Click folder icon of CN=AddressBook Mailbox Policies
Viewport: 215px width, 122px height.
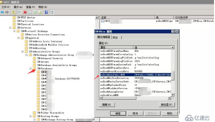tap(26, 45)
